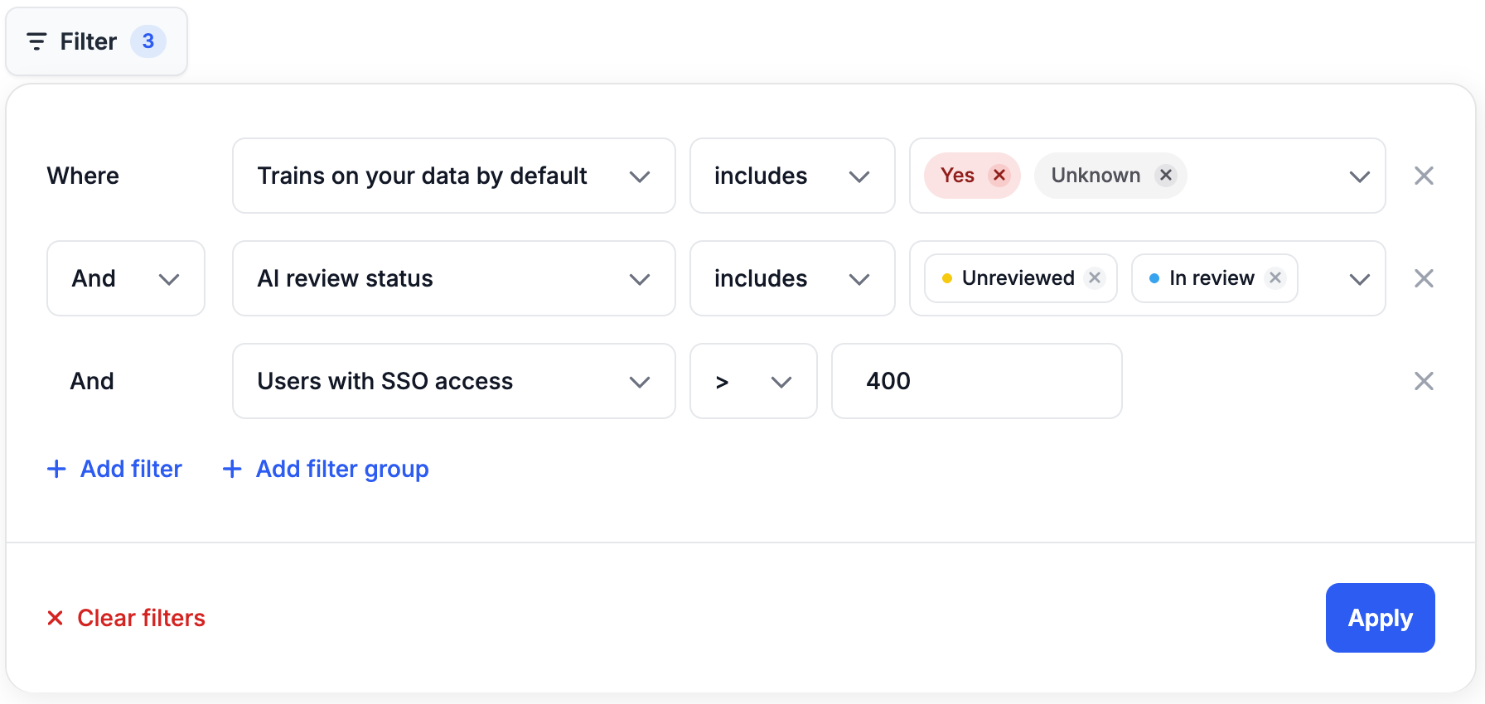Open the Trains on your data field dropdown

(453, 176)
